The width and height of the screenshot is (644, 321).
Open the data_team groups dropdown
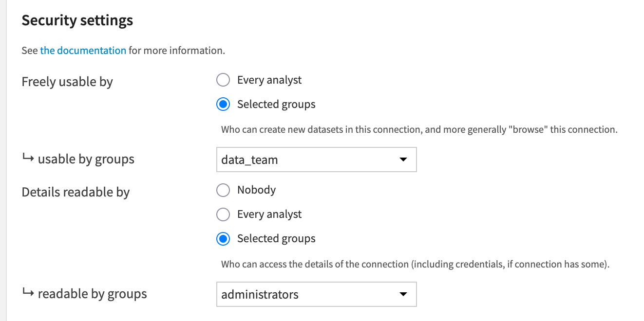[316, 160]
